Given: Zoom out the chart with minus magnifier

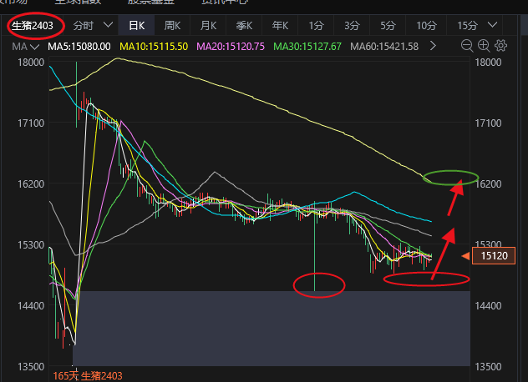Looking at the screenshot, I should point(467,45).
